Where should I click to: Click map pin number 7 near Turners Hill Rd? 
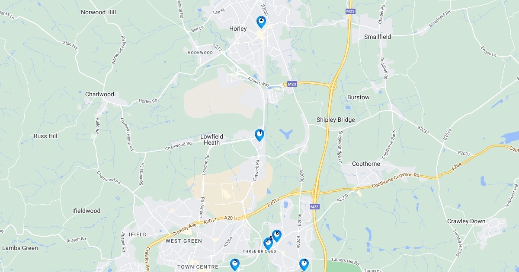304,264
